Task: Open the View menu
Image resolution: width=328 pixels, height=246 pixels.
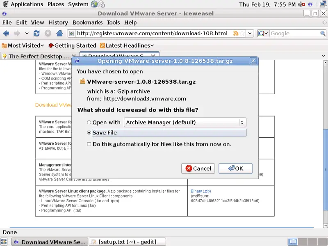Action: point(37,23)
